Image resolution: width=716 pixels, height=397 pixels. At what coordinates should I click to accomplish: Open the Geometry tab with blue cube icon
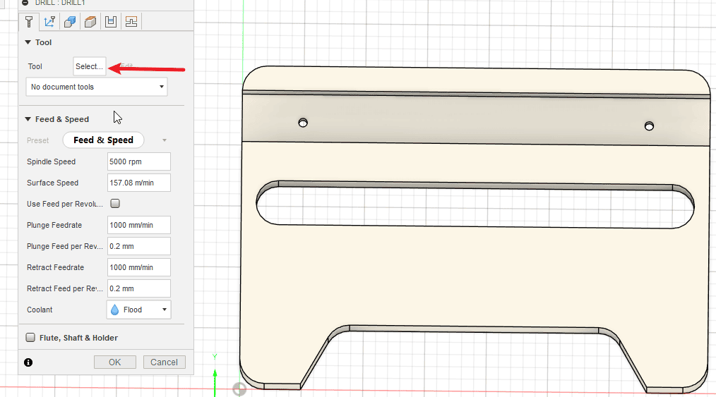(70, 22)
